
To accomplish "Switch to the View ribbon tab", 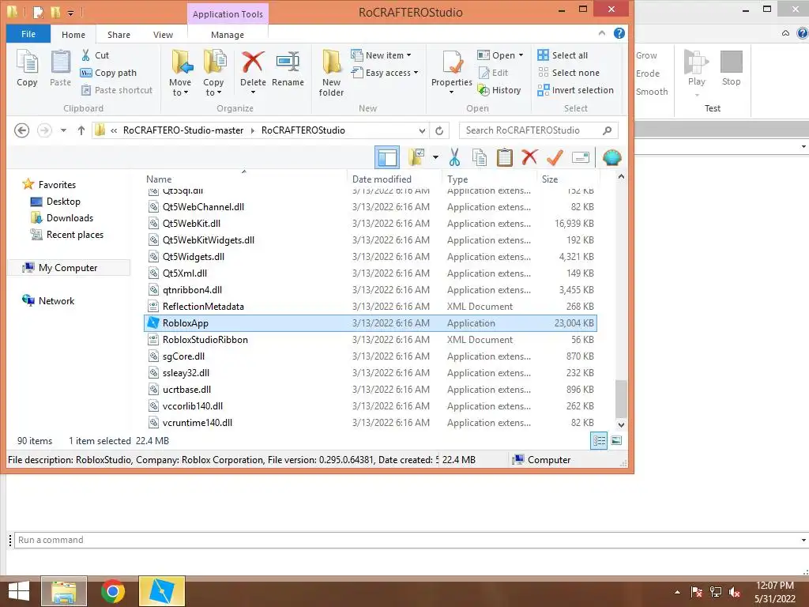I will click(x=163, y=35).
